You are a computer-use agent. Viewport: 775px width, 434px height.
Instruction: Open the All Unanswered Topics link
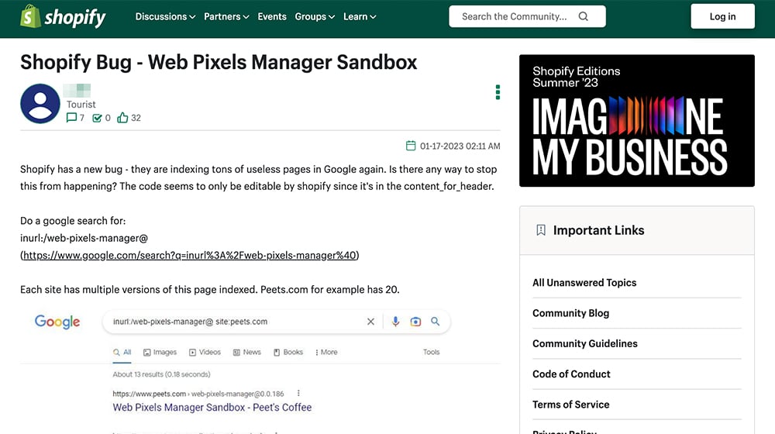pos(584,283)
